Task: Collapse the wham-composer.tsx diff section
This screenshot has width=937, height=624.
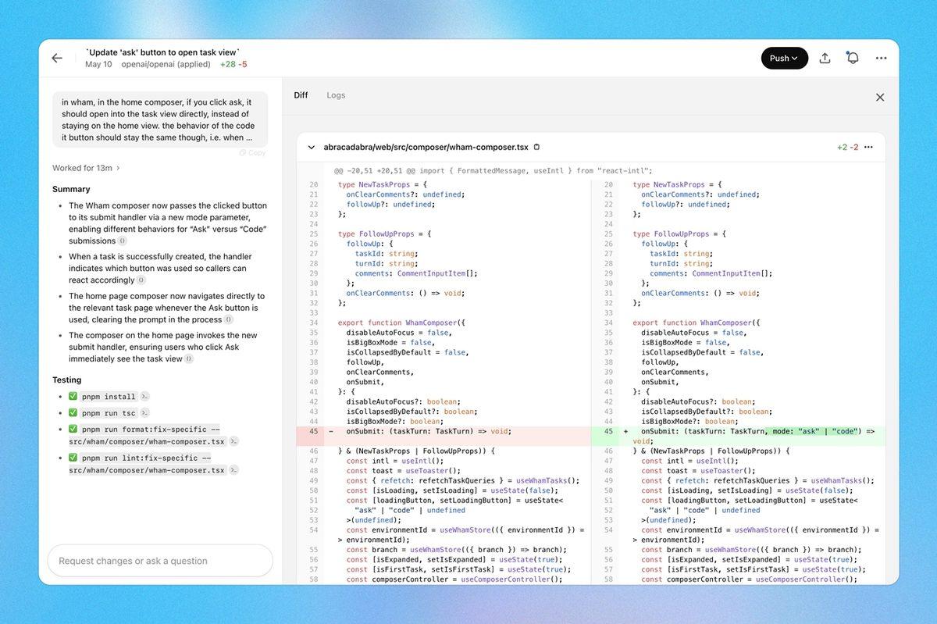Action: [311, 147]
